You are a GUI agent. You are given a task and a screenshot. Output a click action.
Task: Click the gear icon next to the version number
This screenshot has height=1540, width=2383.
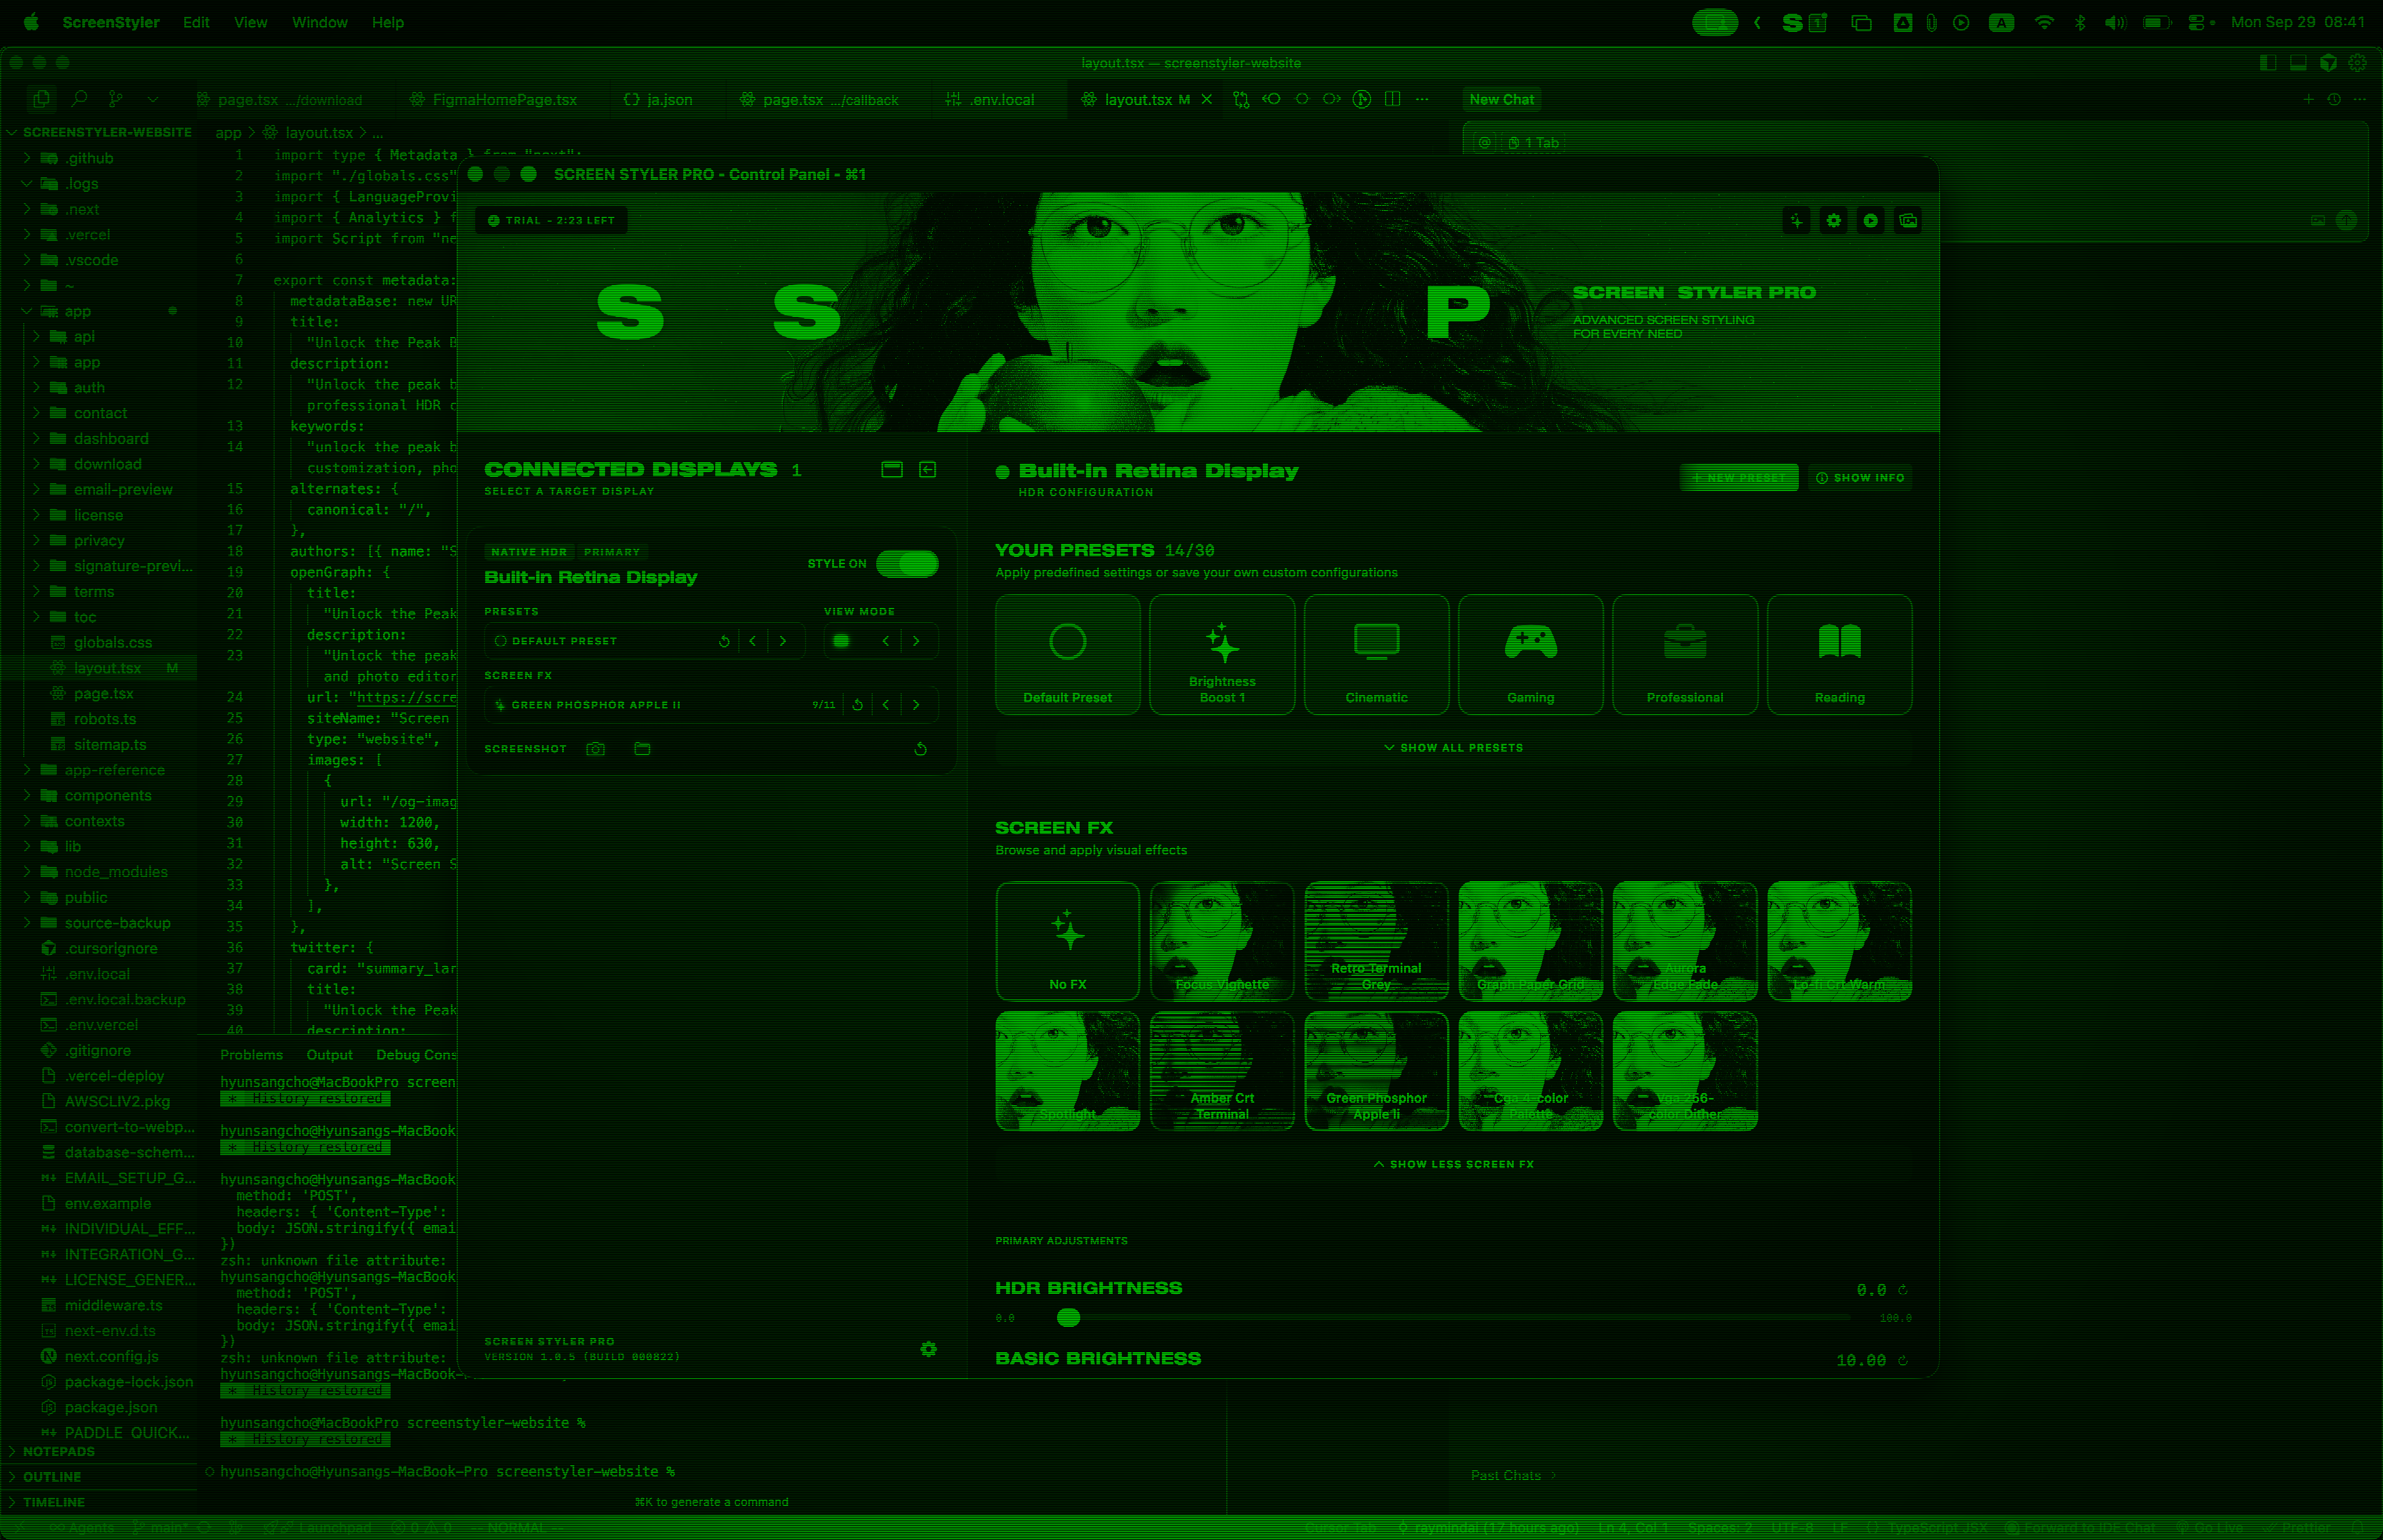[x=928, y=1349]
